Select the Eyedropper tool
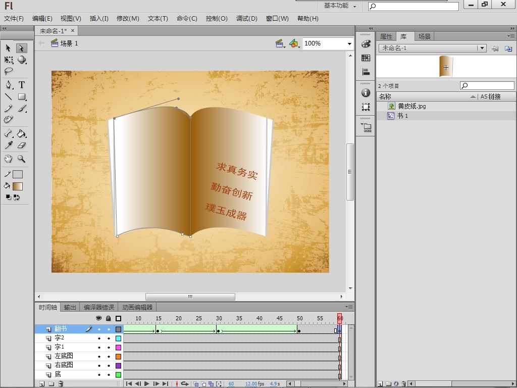 8,145
